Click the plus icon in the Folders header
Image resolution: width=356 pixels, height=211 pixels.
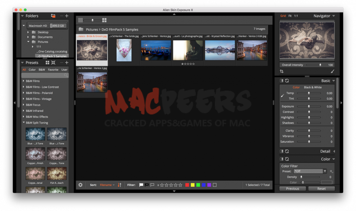point(67,16)
